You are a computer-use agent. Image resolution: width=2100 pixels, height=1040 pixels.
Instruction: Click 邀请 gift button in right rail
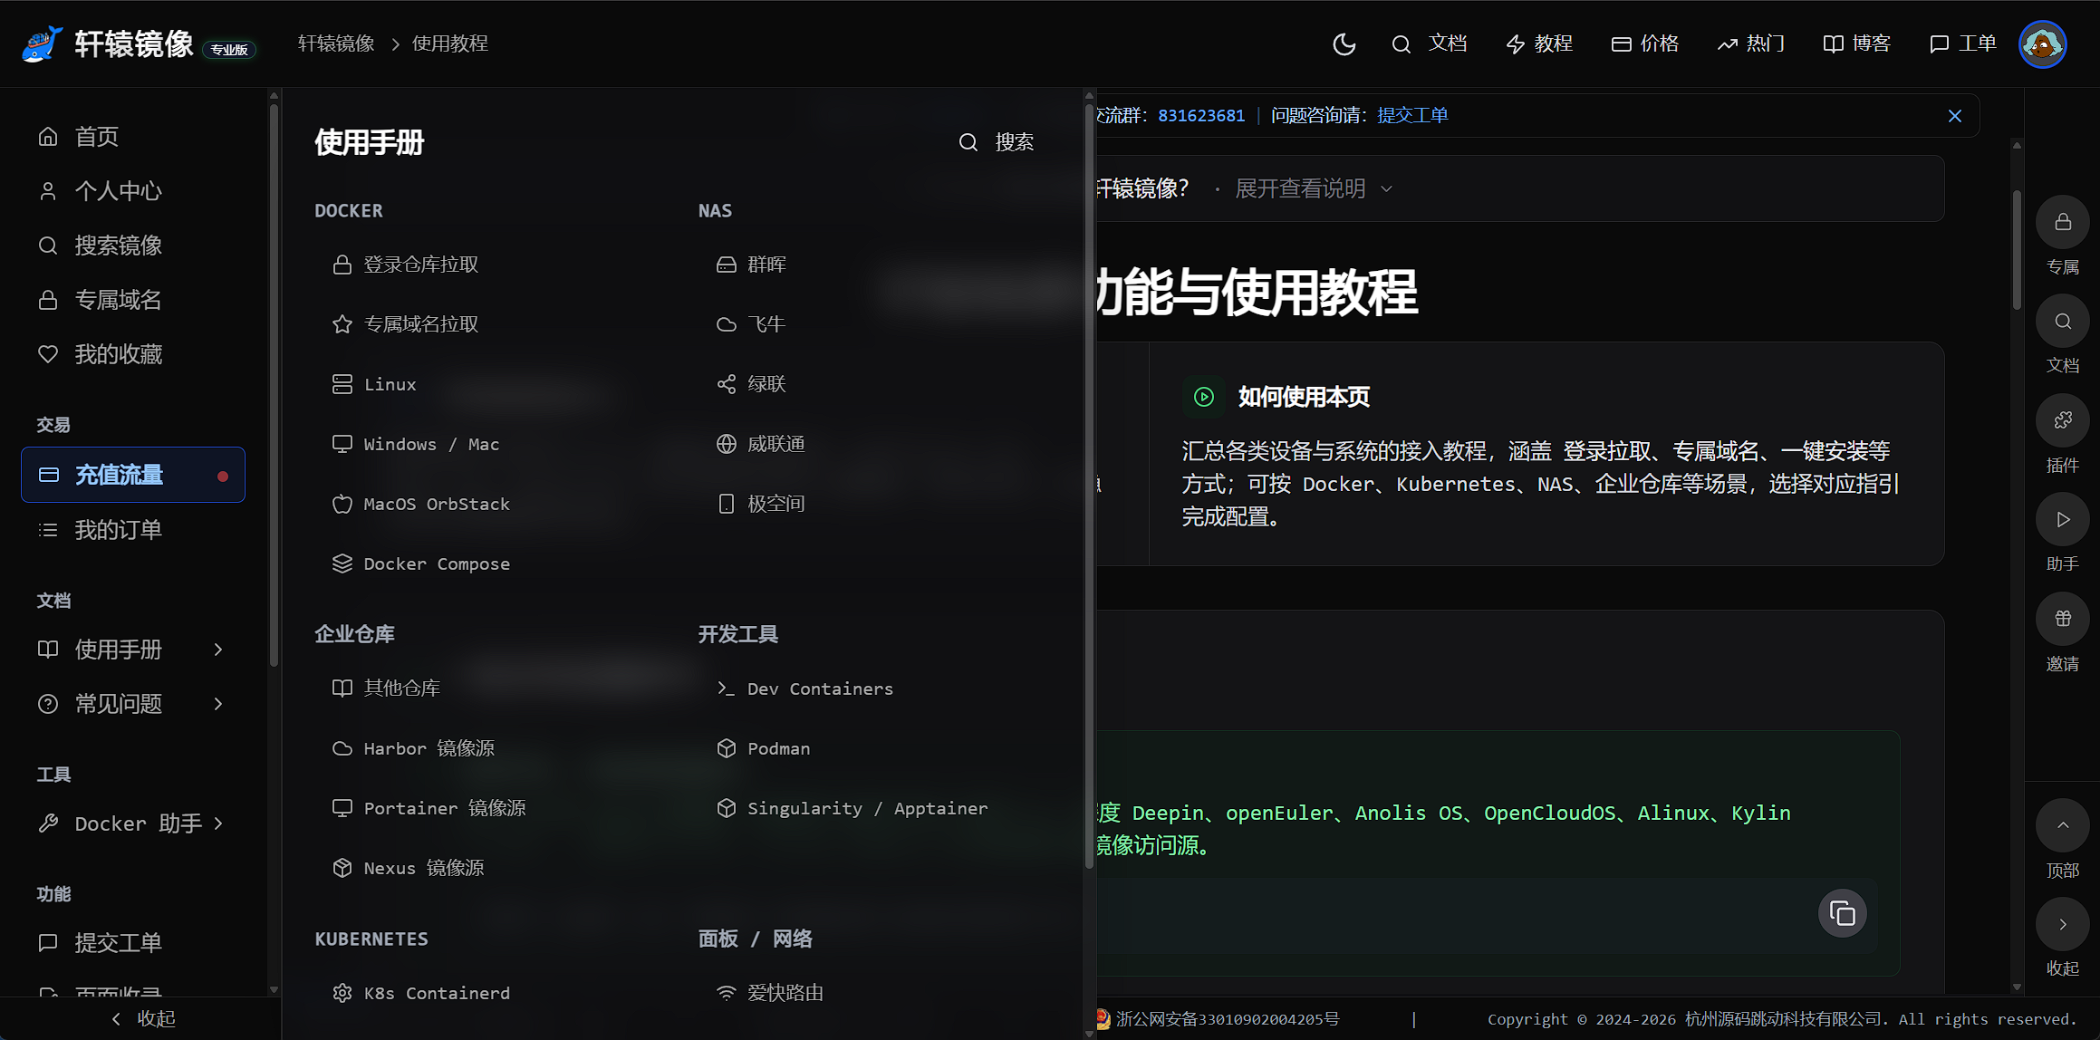pyautogui.click(x=2062, y=619)
